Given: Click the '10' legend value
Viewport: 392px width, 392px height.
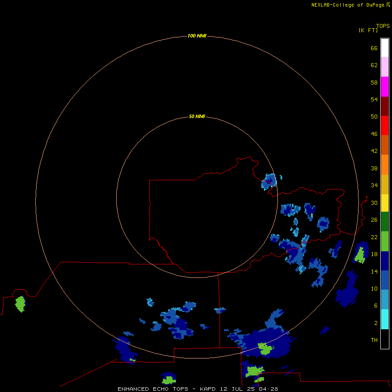Looking at the screenshot, I should tap(374, 289).
